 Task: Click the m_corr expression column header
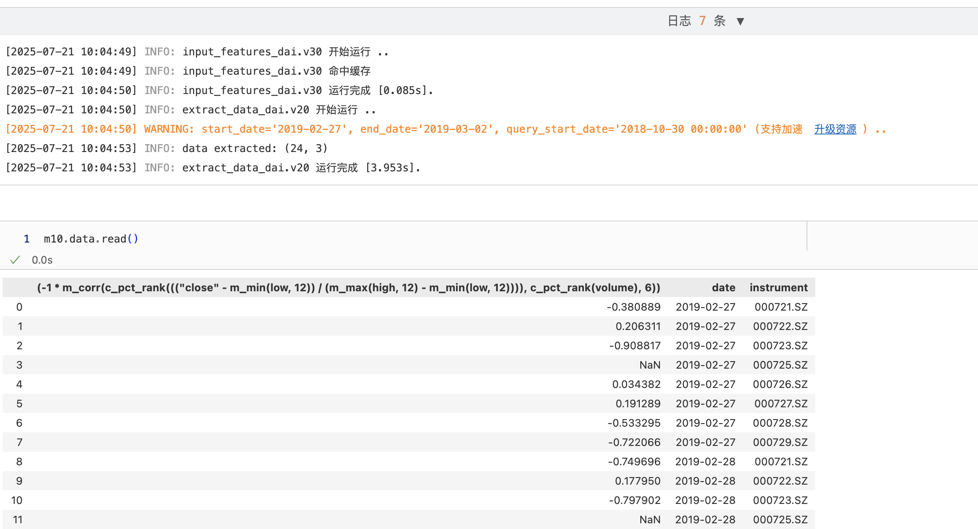pos(348,288)
